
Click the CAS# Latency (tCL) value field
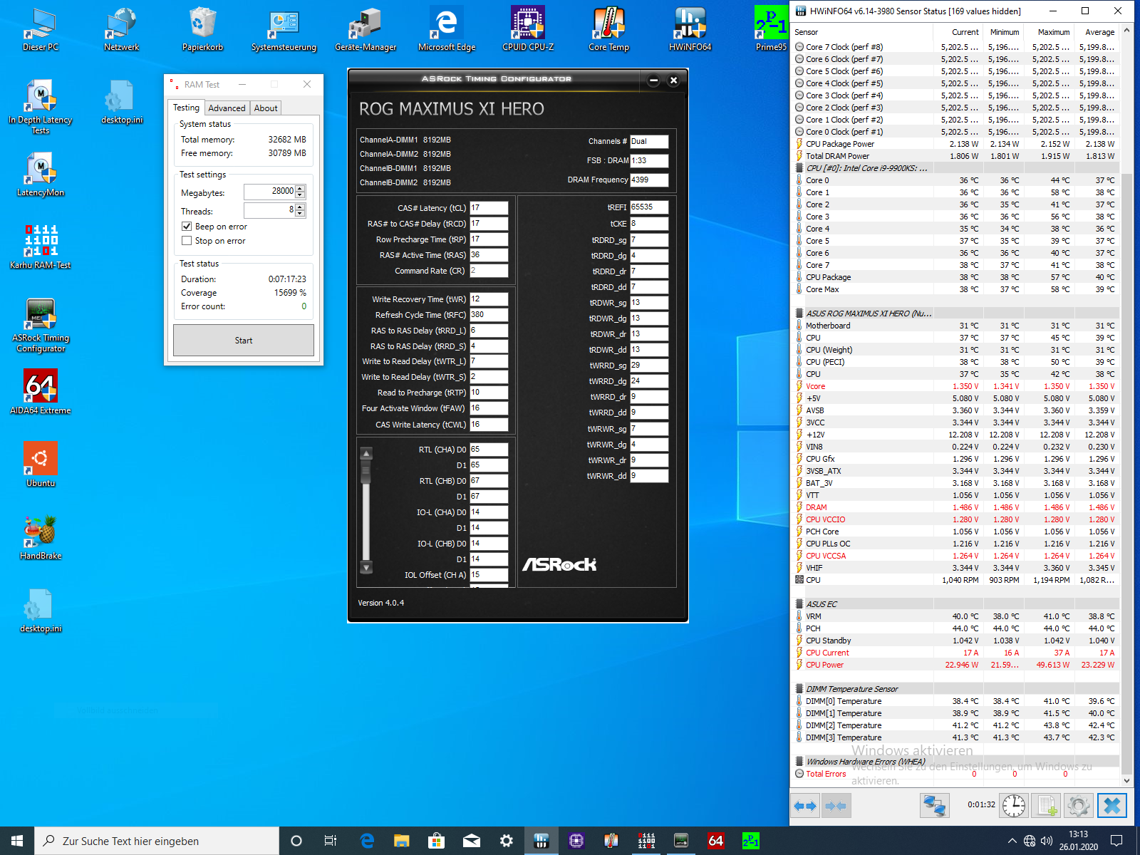pyautogui.click(x=489, y=208)
